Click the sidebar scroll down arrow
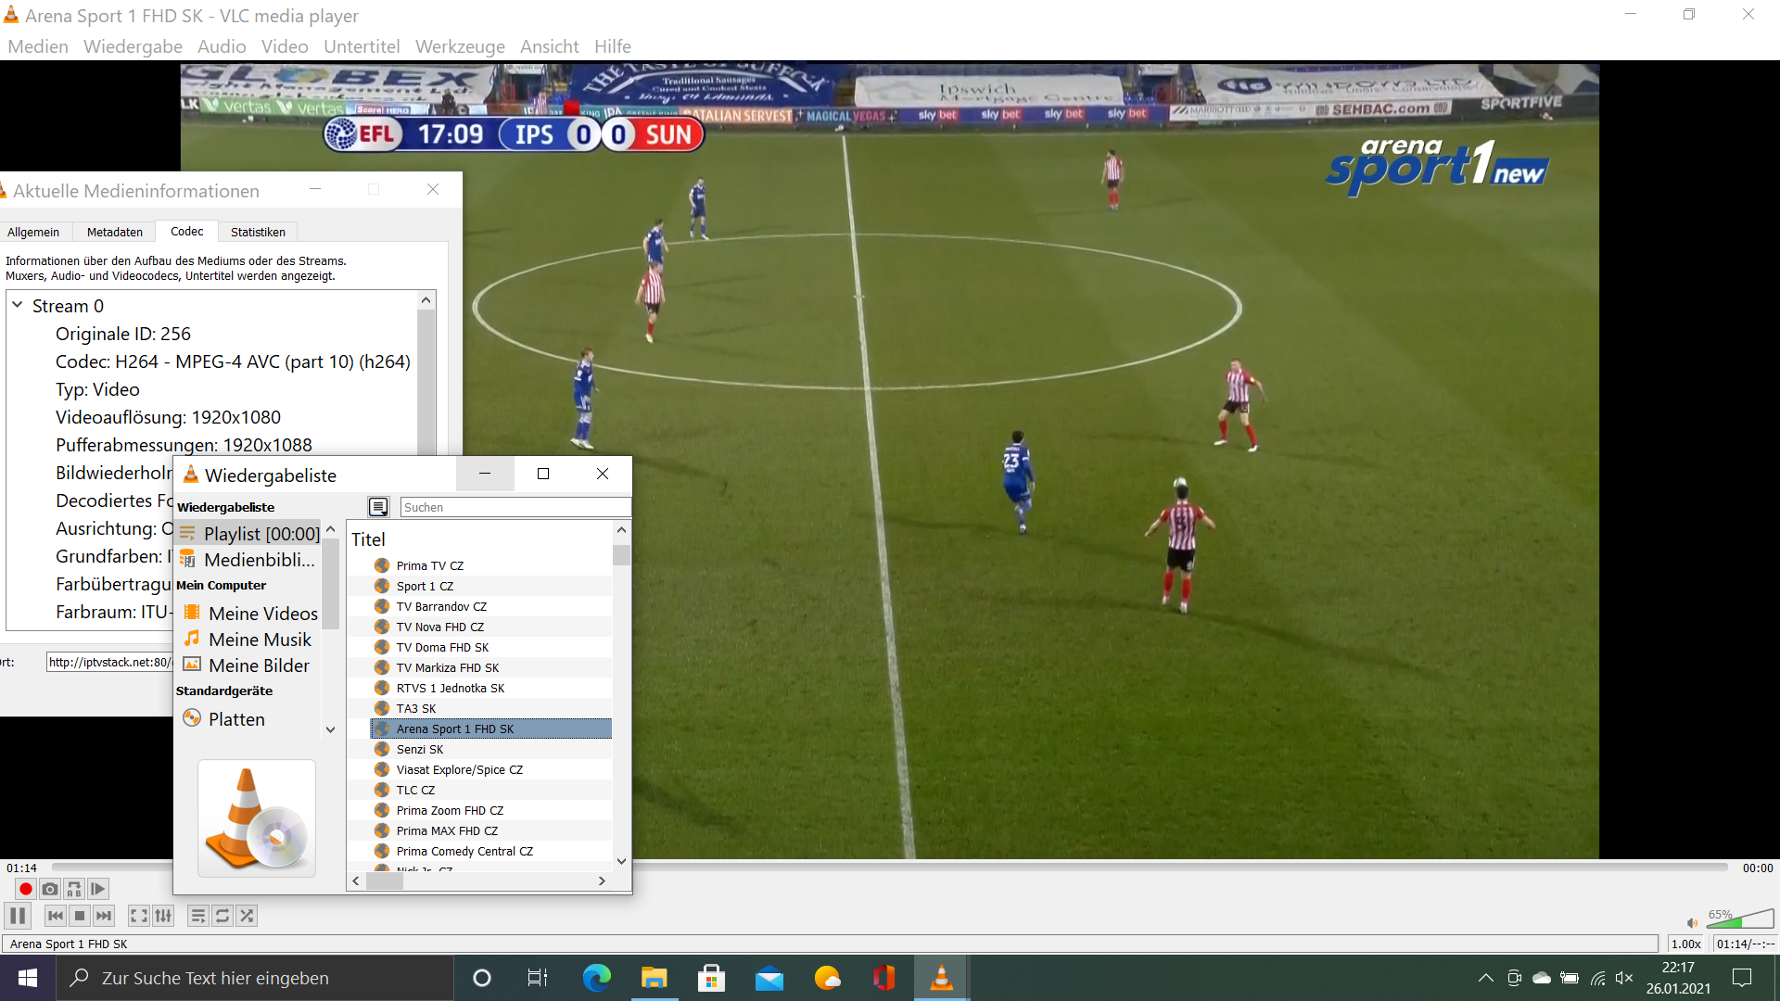Screen dimensions: 1780x1001 click(x=330, y=730)
